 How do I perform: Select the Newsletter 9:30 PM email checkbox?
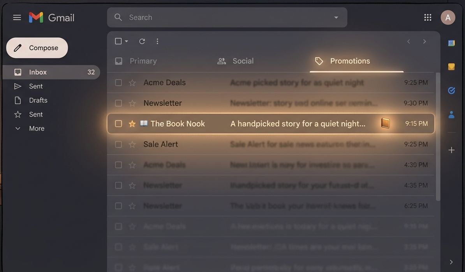tap(118, 103)
